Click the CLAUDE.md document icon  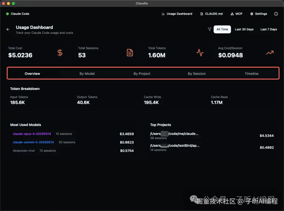click(x=202, y=14)
